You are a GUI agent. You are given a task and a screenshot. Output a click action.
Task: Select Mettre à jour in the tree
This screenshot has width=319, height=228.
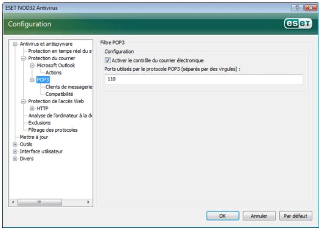pos(34,137)
